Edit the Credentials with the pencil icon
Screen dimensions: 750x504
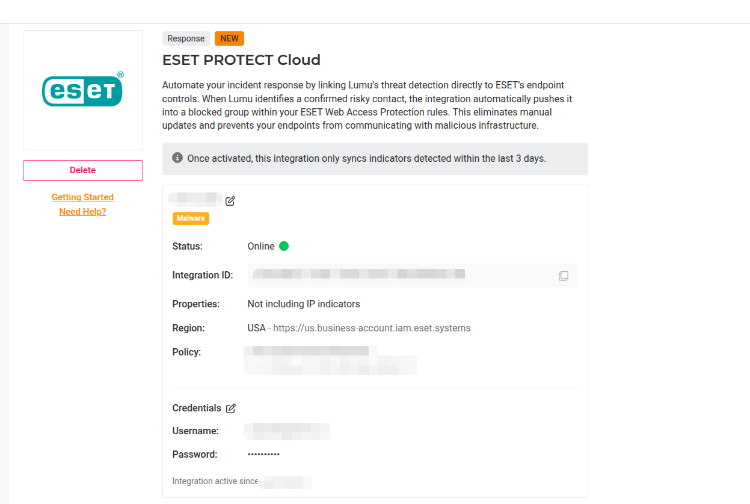pos(231,408)
